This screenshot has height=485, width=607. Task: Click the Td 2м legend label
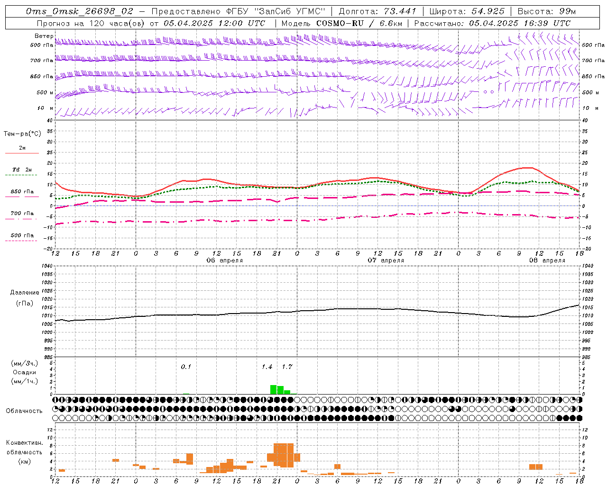point(22,170)
